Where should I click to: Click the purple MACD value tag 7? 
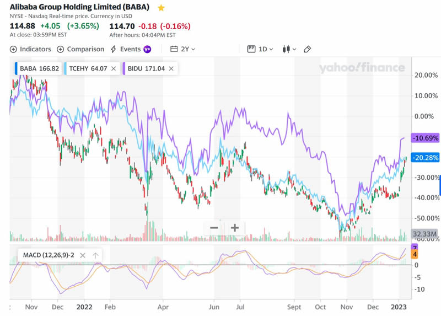click(x=415, y=248)
